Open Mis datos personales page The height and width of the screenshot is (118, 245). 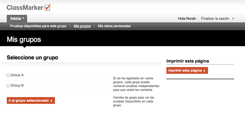114,26
